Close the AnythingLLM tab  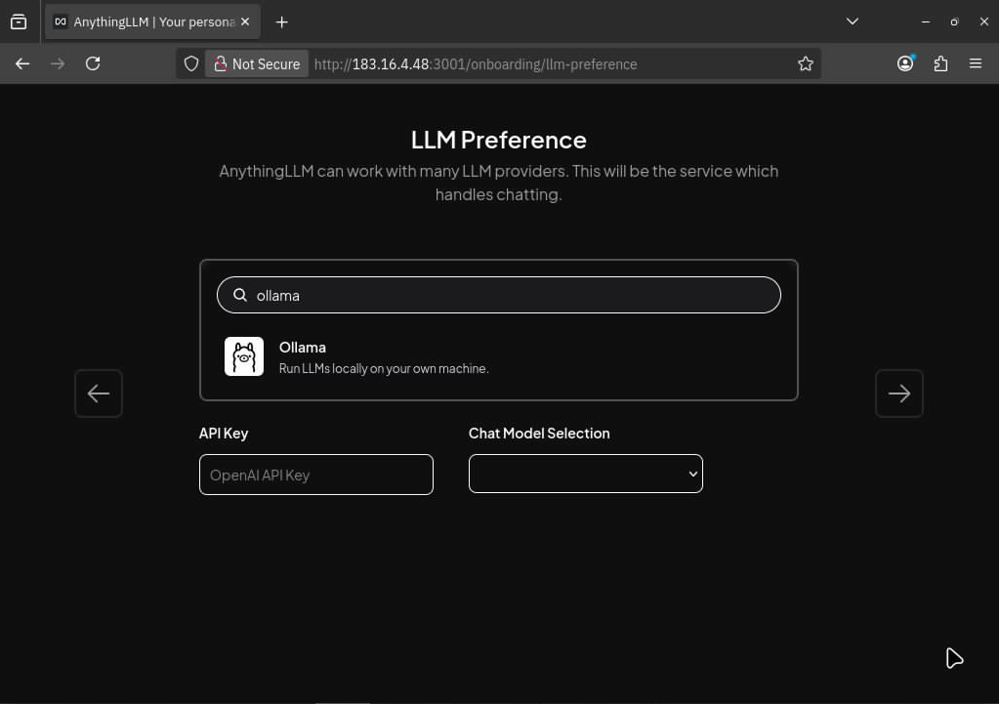click(244, 21)
